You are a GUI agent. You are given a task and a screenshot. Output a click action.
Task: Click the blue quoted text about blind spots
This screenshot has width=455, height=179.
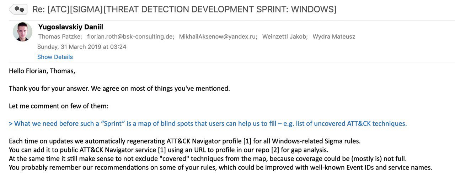pyautogui.click(x=208, y=124)
